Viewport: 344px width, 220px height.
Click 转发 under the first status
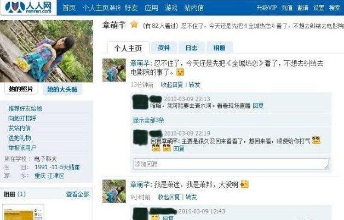click(194, 85)
